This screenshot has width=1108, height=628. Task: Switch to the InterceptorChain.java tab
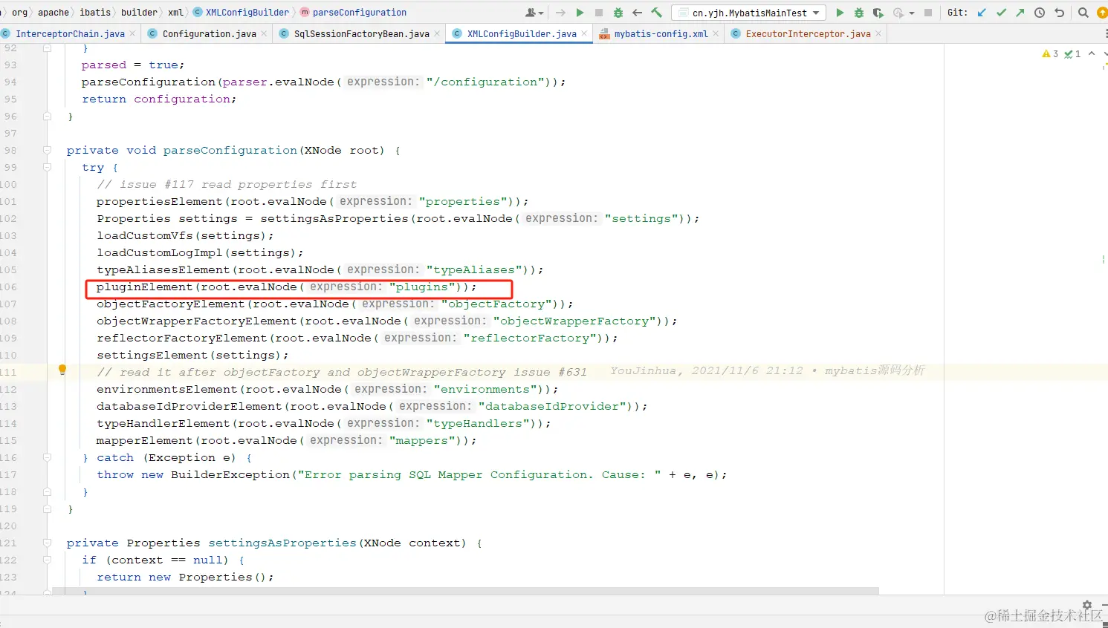70,33
